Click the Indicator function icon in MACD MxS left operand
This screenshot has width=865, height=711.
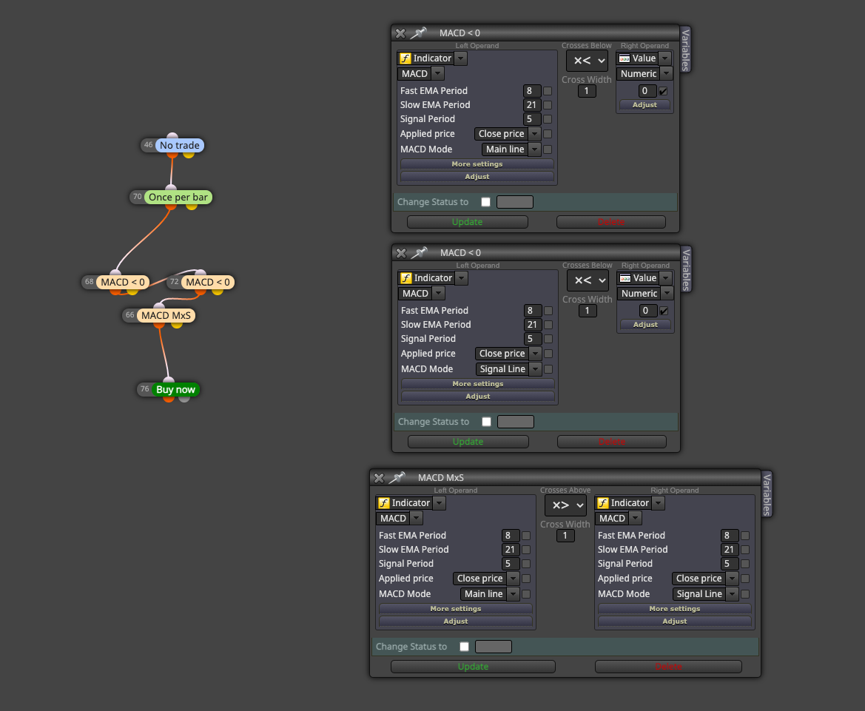point(384,503)
